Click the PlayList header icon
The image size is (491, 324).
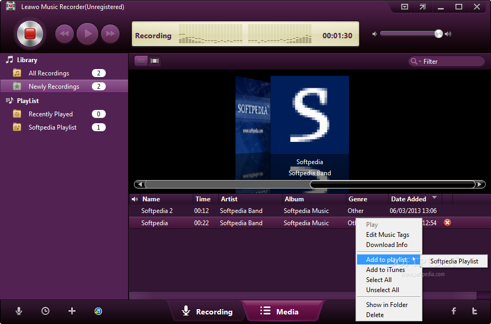10,100
